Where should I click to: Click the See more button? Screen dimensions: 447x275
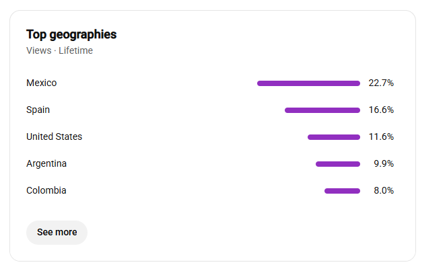57,232
